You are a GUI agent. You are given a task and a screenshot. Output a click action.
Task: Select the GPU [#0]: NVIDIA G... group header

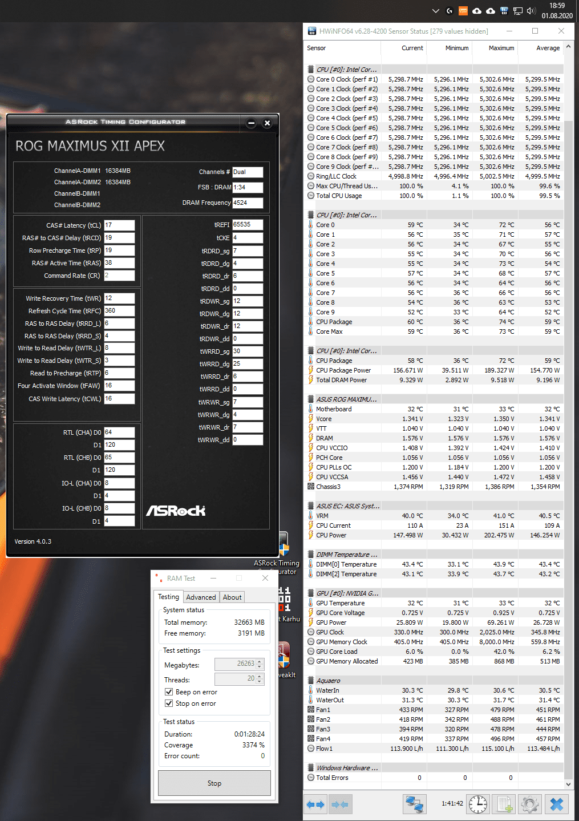[x=347, y=593]
